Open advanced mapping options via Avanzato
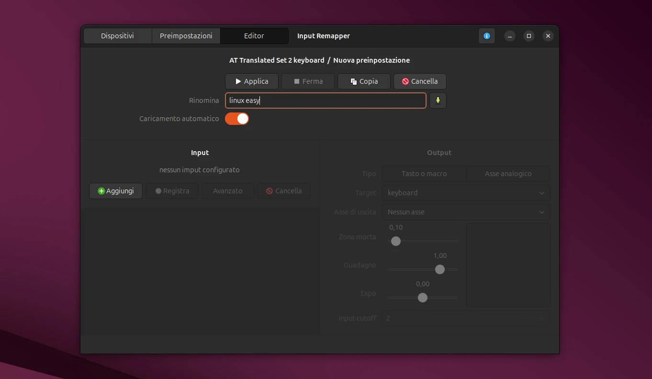The image size is (652, 379). coord(227,191)
